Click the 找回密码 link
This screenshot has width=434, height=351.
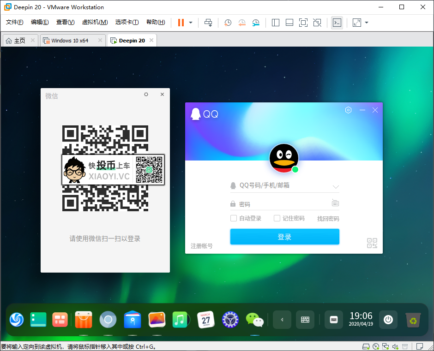[328, 219]
